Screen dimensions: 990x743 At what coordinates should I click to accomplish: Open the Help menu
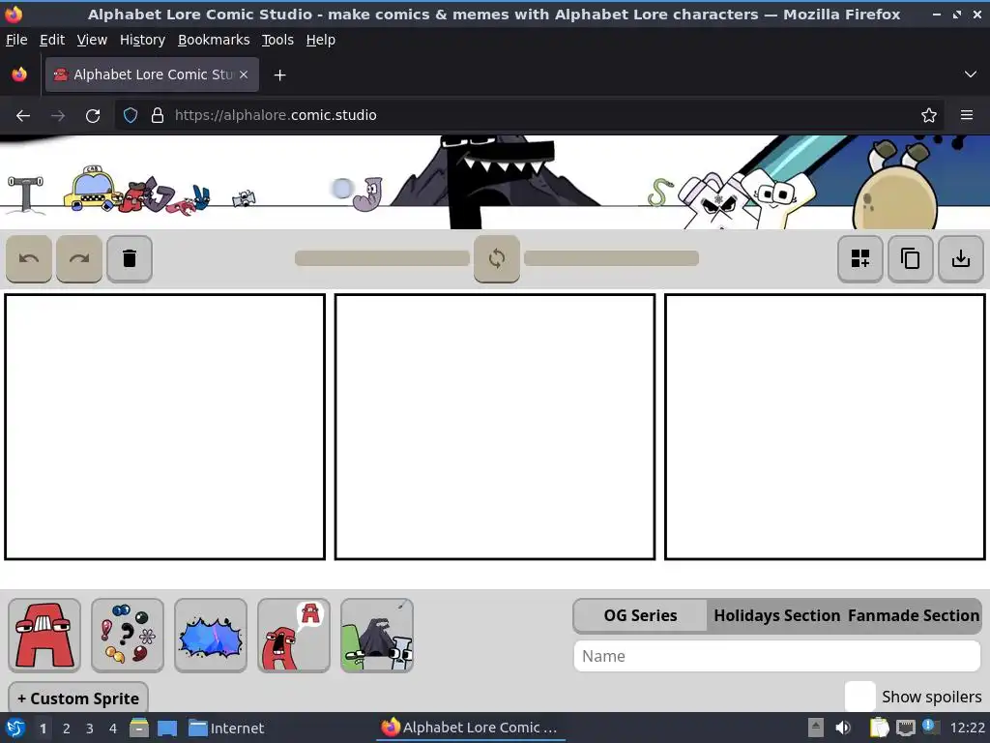321,40
